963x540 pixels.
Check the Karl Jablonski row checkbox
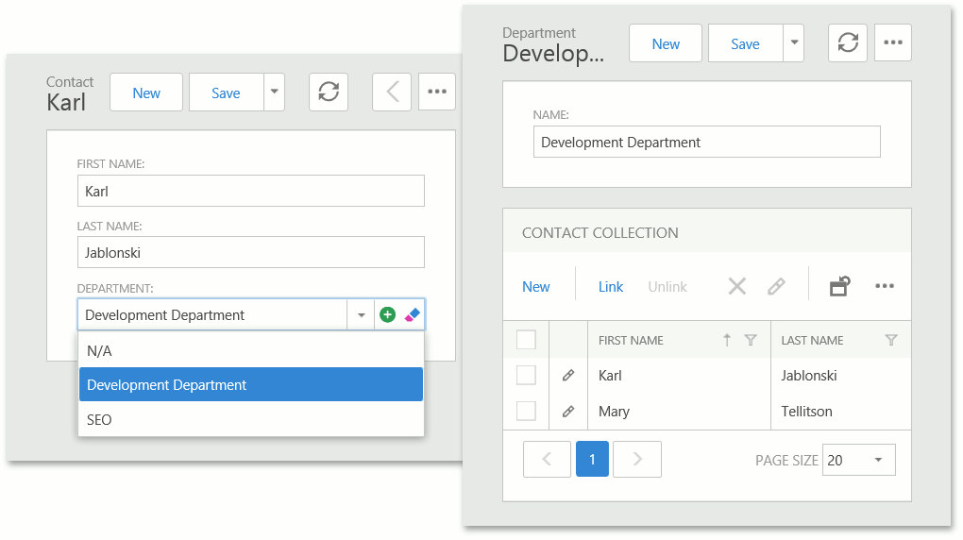click(x=526, y=376)
